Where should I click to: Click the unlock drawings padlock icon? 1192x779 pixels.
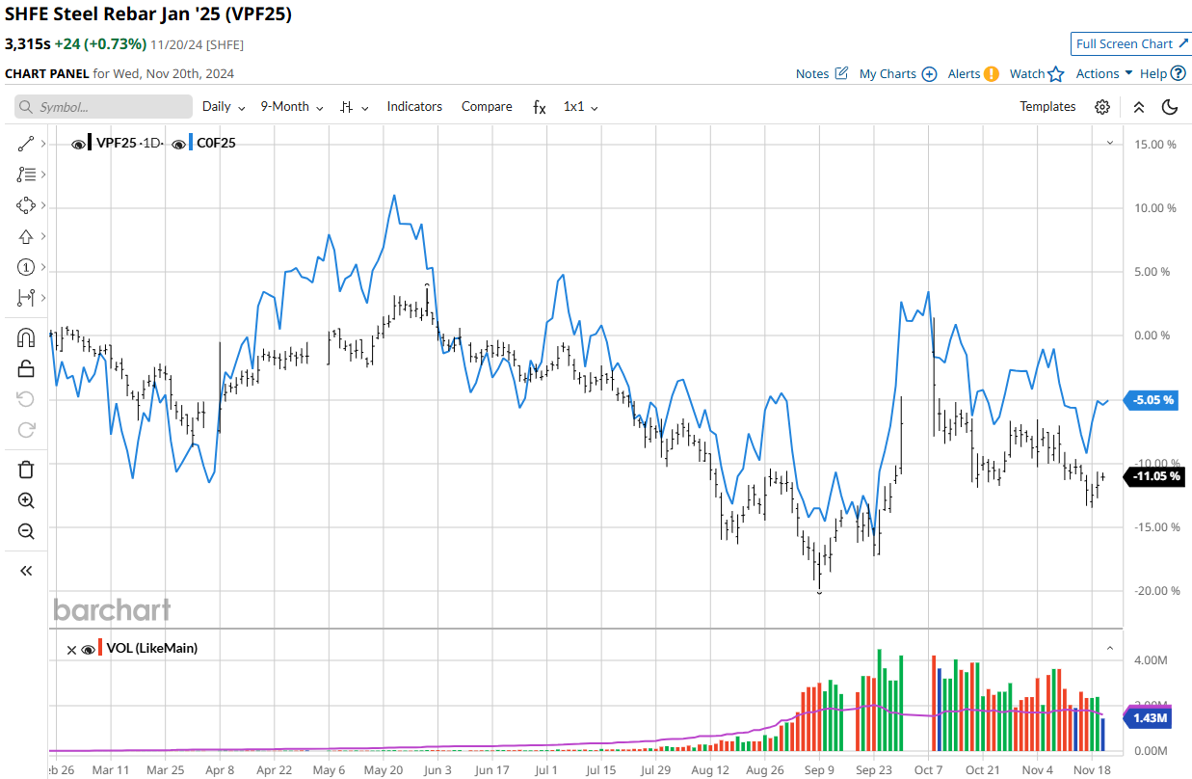tap(26, 368)
